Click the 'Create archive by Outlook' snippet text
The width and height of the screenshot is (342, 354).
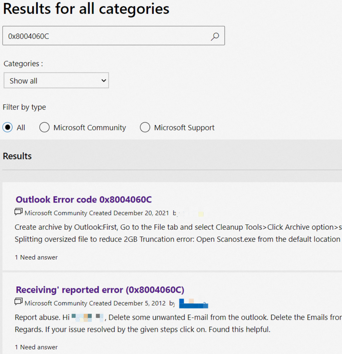134,227
